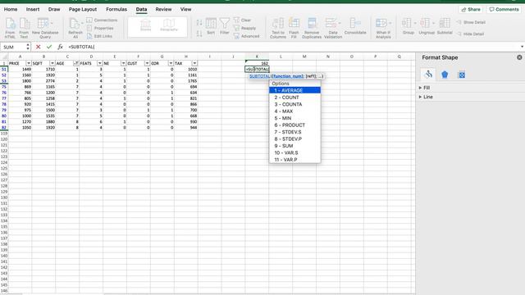Click the Share button

471,9
